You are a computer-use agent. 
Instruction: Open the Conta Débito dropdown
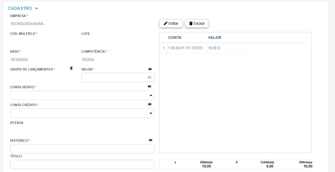[151, 95]
